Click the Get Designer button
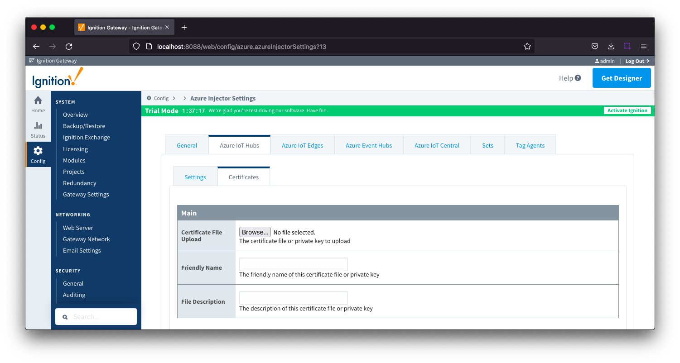This screenshot has width=680, height=363. tap(621, 78)
